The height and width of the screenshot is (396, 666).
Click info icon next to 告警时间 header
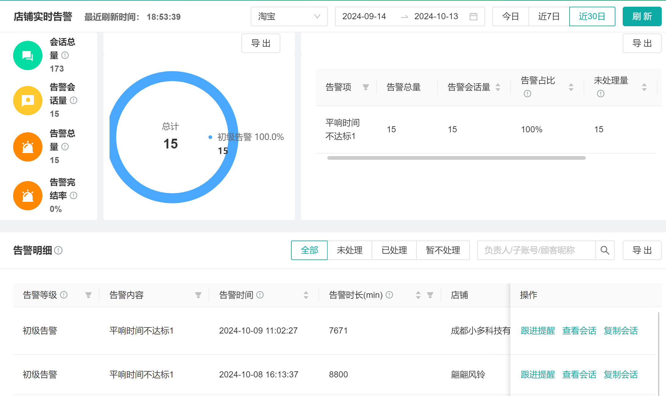[260, 295]
